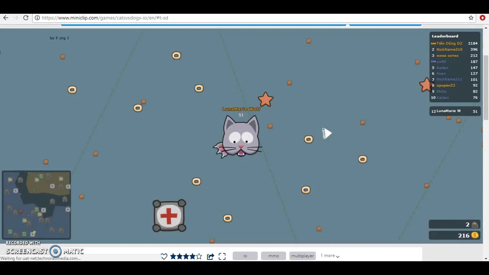Select leaderboard entry 'Tiến Dũng DZ'

tap(449, 43)
